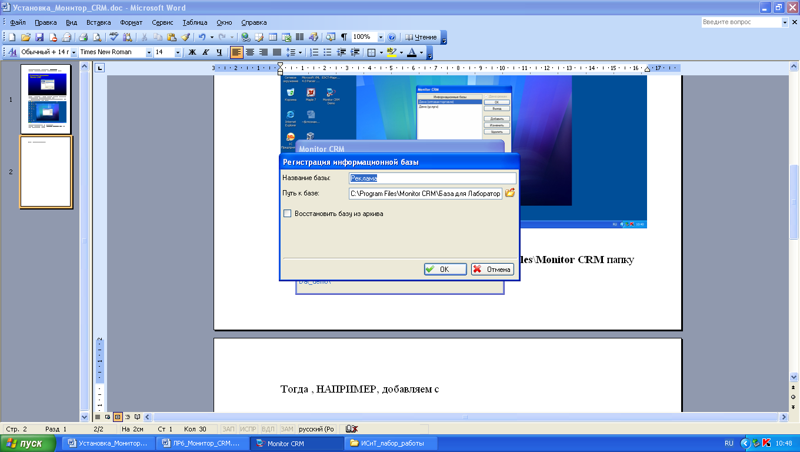Undo the last action
Viewport: 800px width, 452px height.
202,37
